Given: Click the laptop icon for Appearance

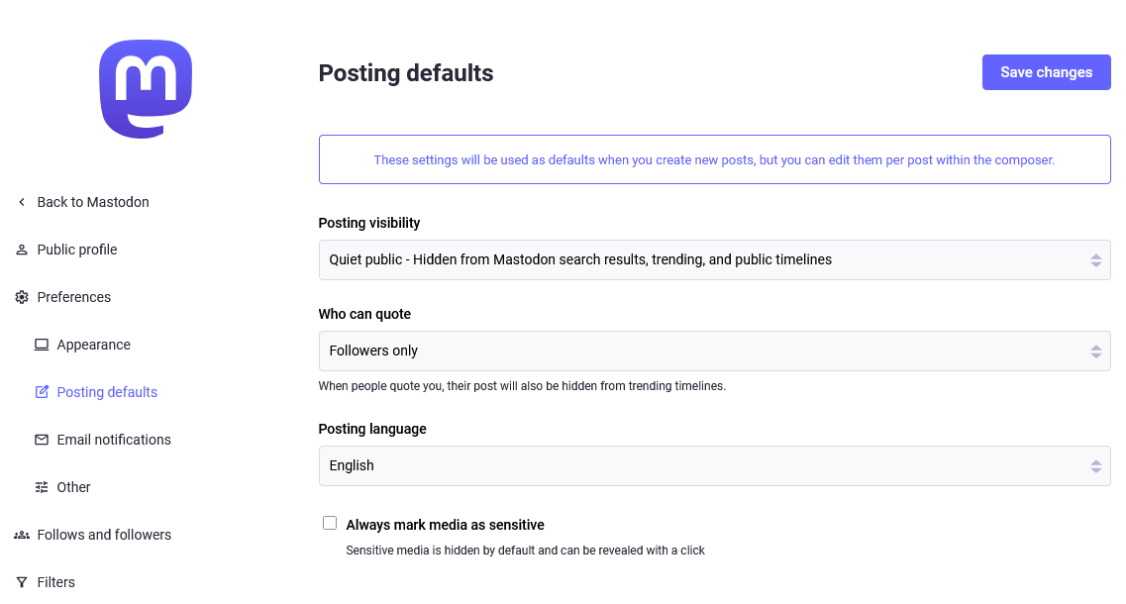Looking at the screenshot, I should coord(42,345).
